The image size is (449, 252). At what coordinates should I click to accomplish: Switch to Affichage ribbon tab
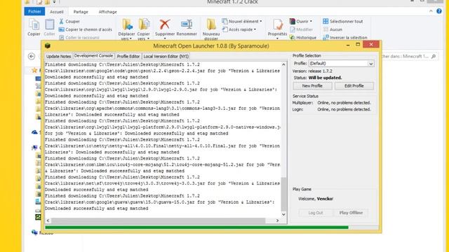pos(107,12)
